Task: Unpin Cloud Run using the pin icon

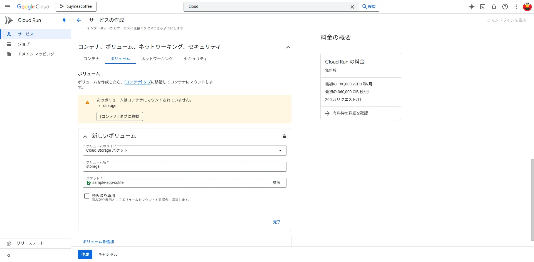Action: [x=64, y=20]
